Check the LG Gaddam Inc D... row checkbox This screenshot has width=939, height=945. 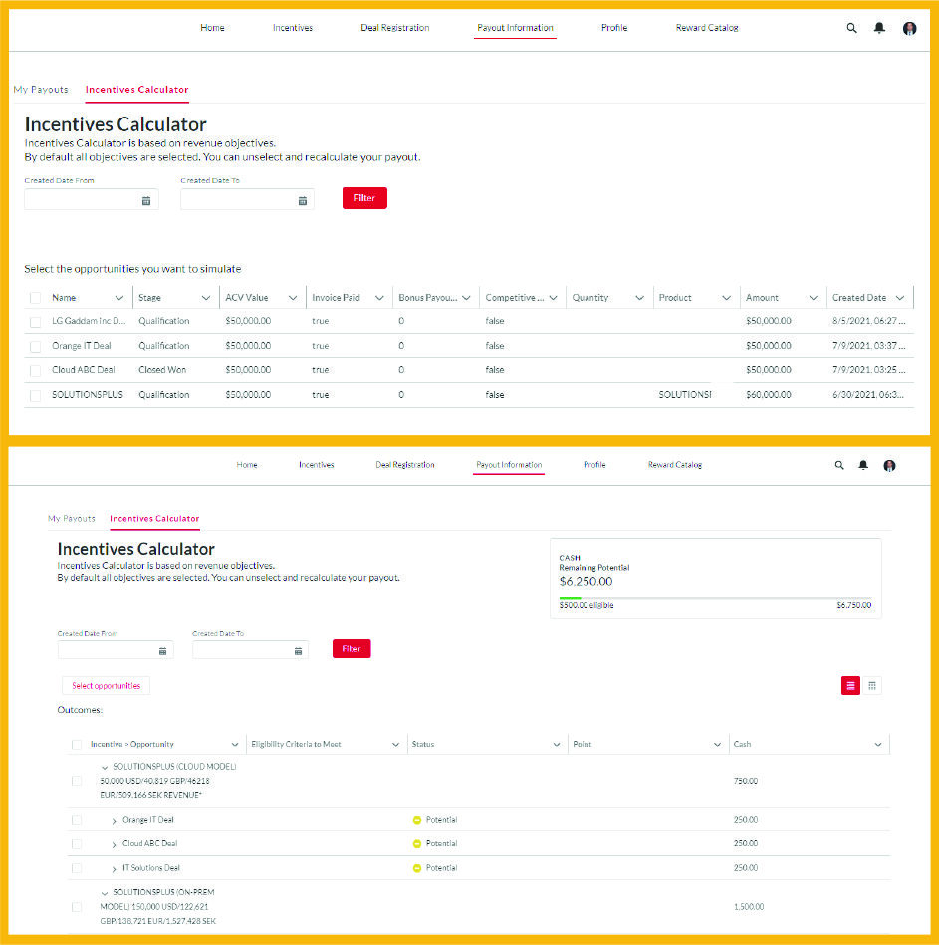(x=36, y=322)
